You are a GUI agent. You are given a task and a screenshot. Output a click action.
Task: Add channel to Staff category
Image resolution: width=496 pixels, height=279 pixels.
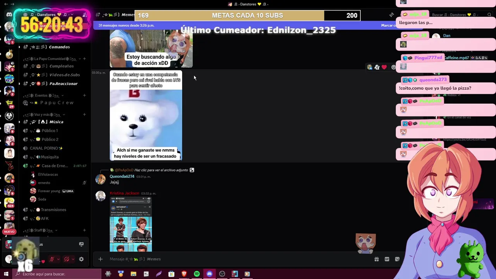pos(84,230)
